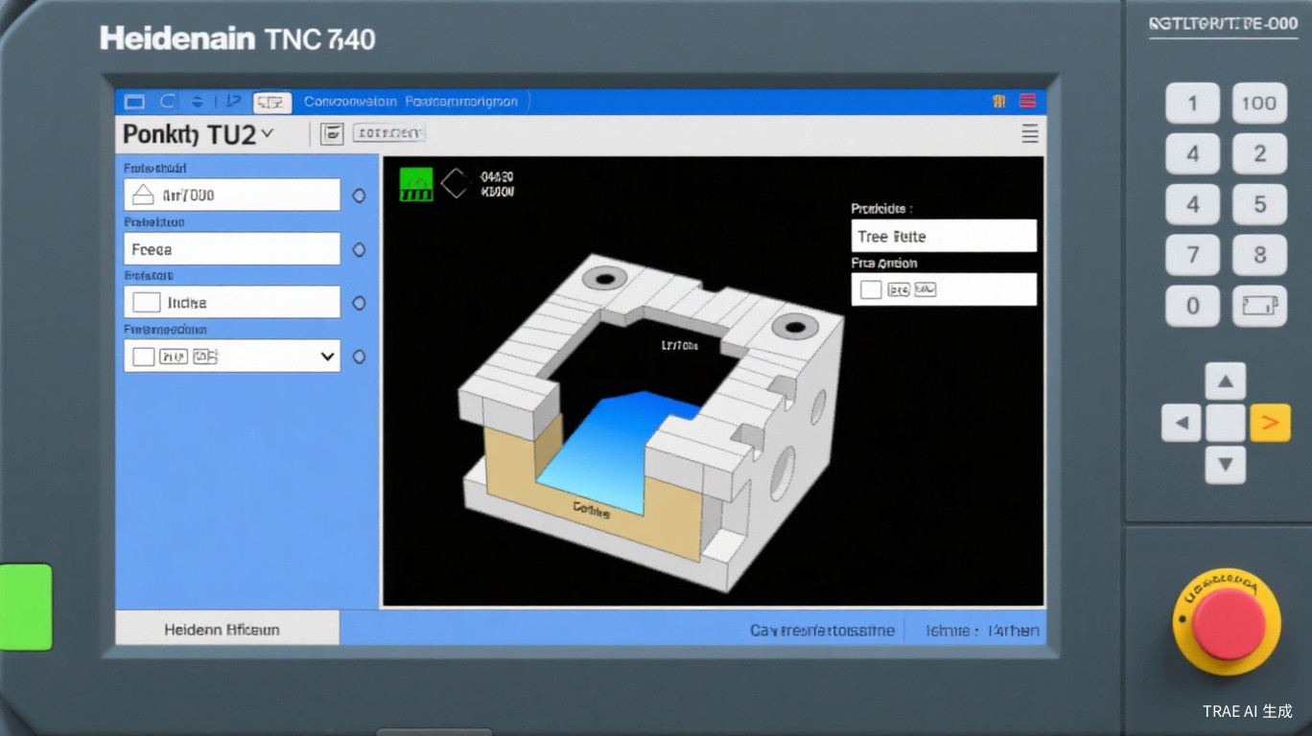Click the list icon beside the TU2 heading
Viewport: 1312px width, 736px height.
(332, 134)
